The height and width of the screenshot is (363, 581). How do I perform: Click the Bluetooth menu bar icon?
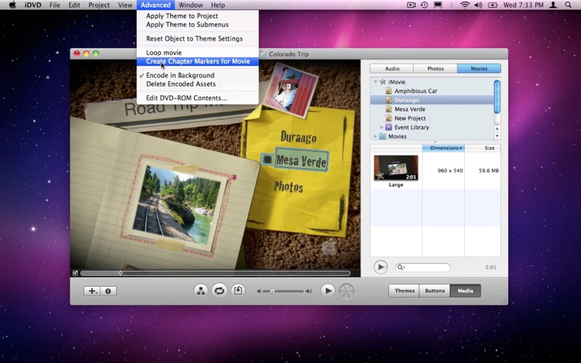[451, 5]
